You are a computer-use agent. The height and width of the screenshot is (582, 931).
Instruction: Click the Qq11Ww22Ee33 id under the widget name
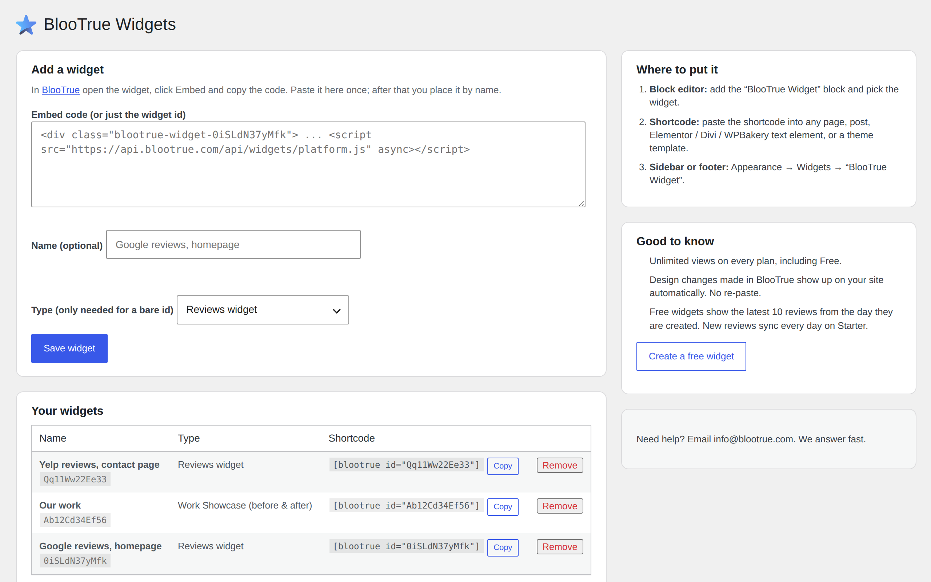pyautogui.click(x=75, y=479)
